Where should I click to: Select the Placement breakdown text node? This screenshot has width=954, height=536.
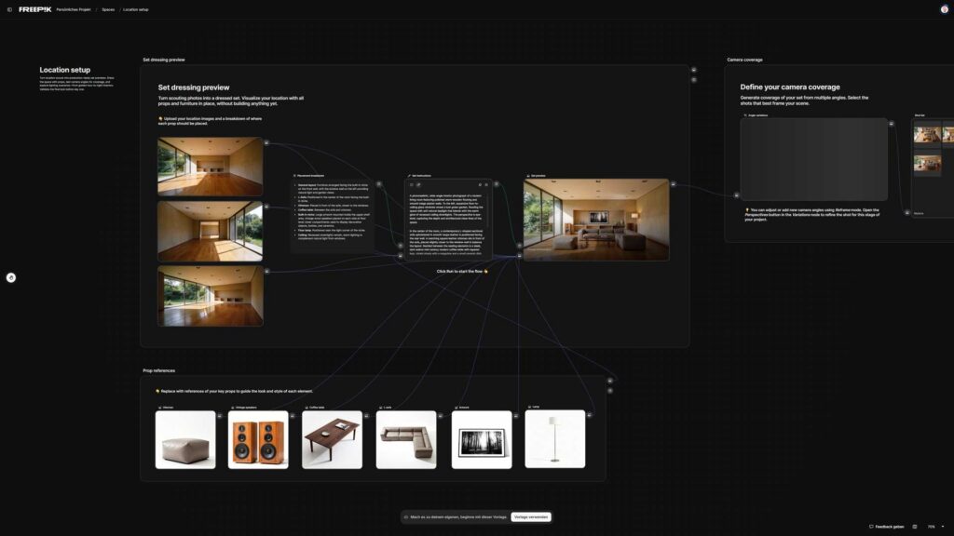[333, 216]
